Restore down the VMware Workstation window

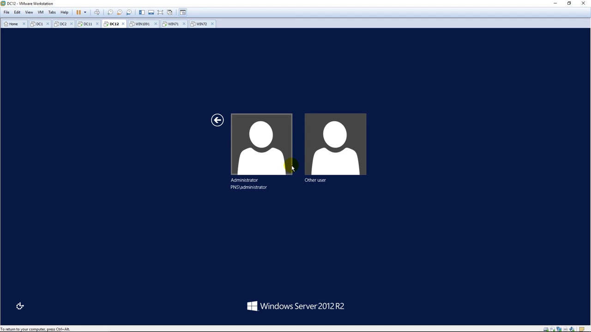pyautogui.click(x=569, y=3)
